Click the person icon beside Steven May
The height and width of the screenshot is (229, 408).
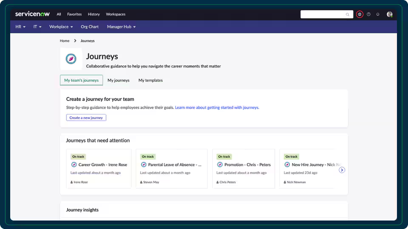(141, 182)
